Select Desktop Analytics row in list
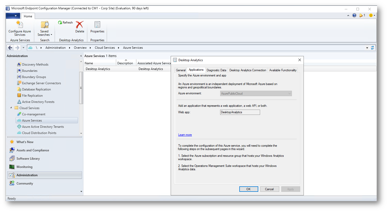 [x=127, y=69]
